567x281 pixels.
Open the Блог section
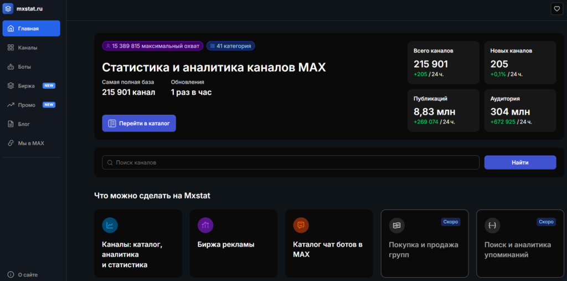(x=32, y=124)
